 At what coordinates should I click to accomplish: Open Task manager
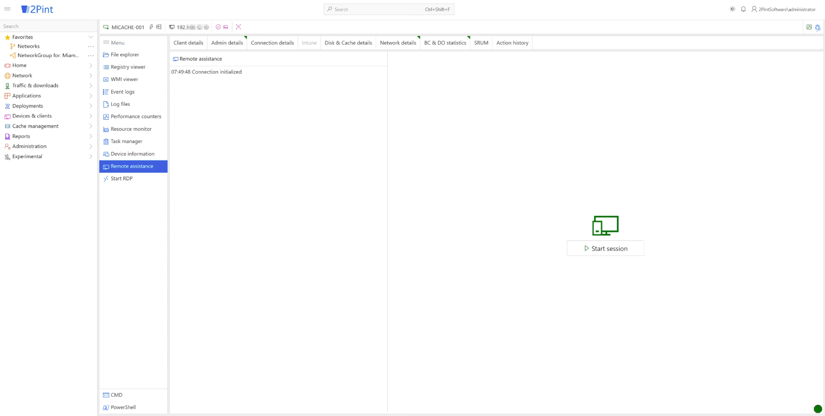[x=133, y=141]
